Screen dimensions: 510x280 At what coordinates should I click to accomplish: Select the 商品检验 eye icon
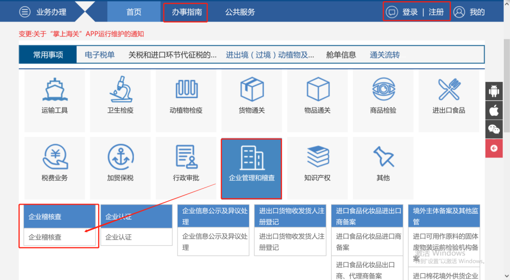click(x=382, y=90)
